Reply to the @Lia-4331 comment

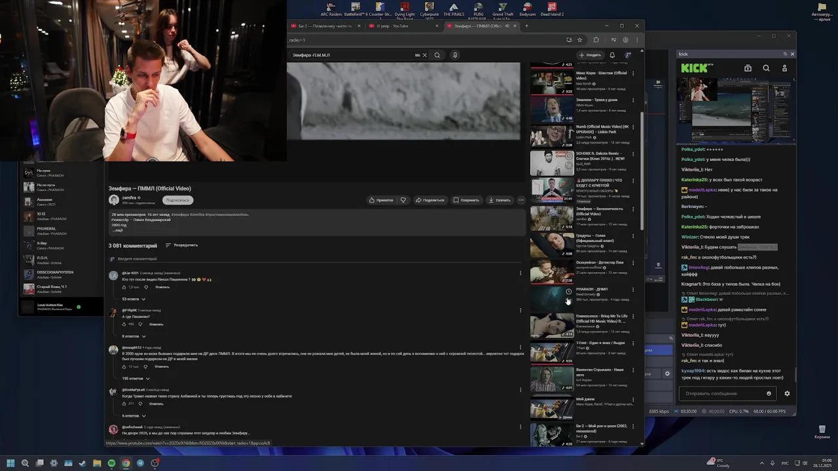click(x=162, y=287)
